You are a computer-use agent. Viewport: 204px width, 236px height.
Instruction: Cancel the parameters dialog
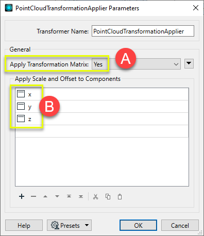(x=180, y=225)
